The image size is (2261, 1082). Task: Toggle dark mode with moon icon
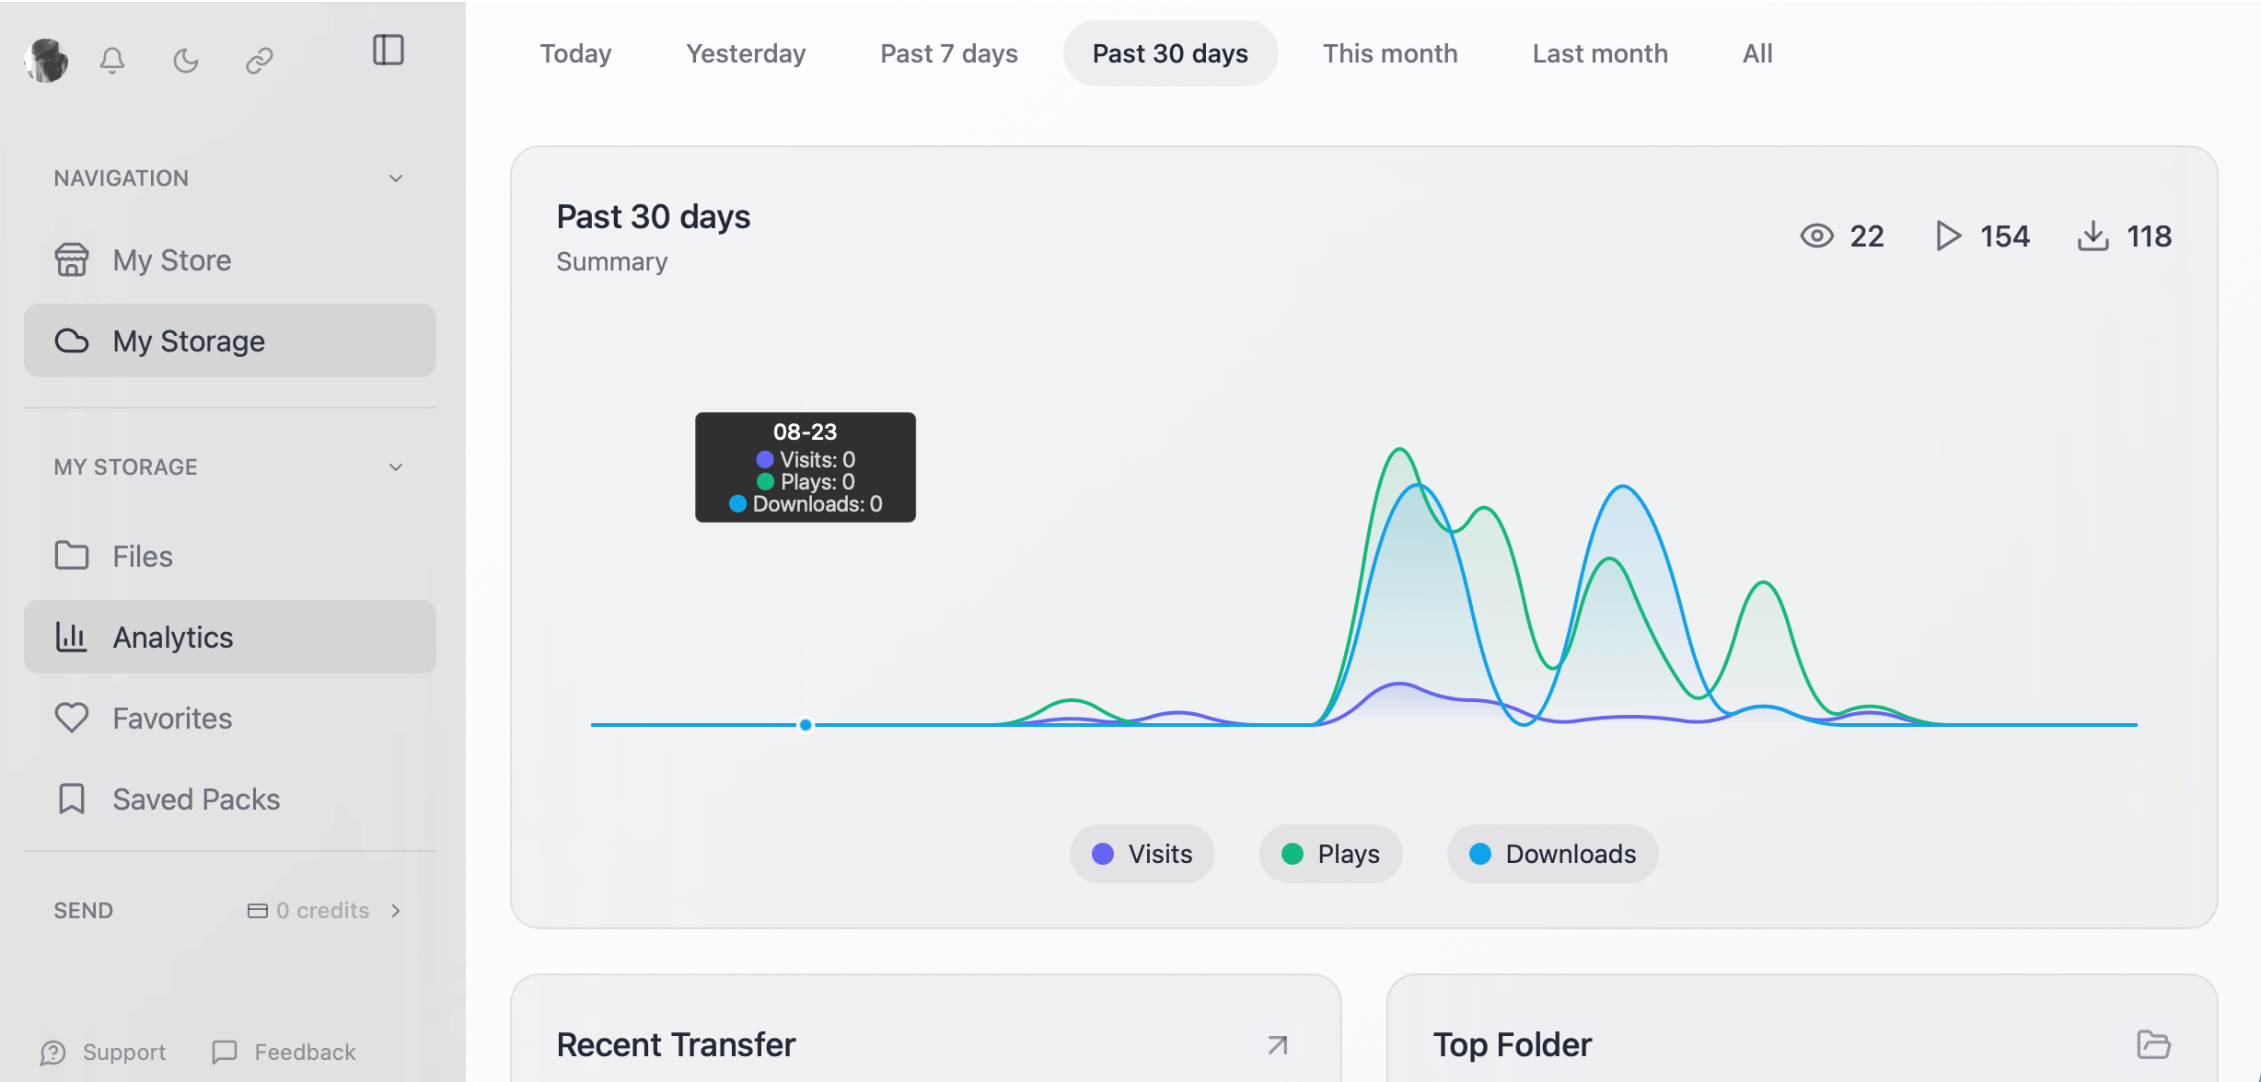click(186, 61)
